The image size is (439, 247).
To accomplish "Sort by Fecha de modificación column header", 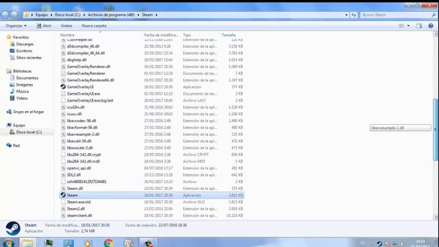I will point(162,35).
